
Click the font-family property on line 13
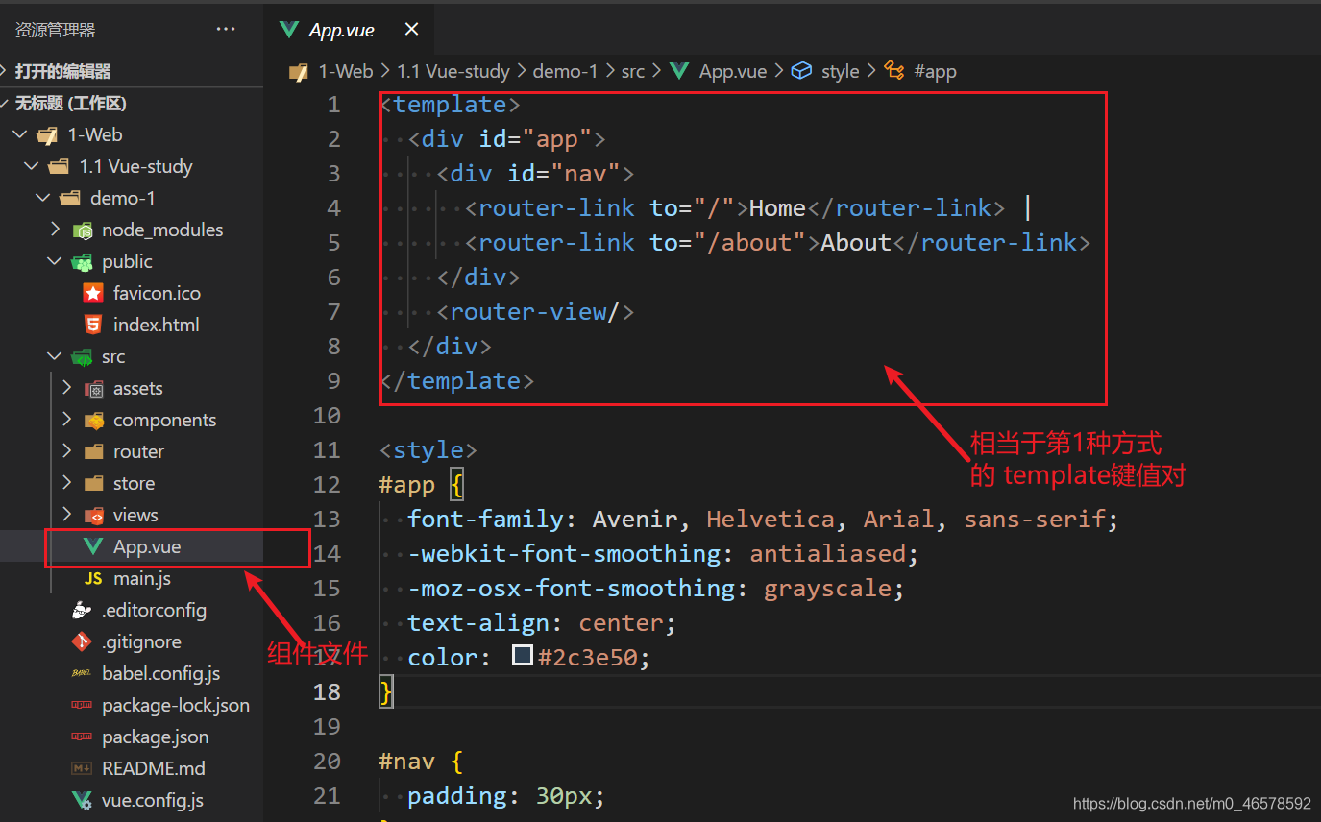pos(485,519)
